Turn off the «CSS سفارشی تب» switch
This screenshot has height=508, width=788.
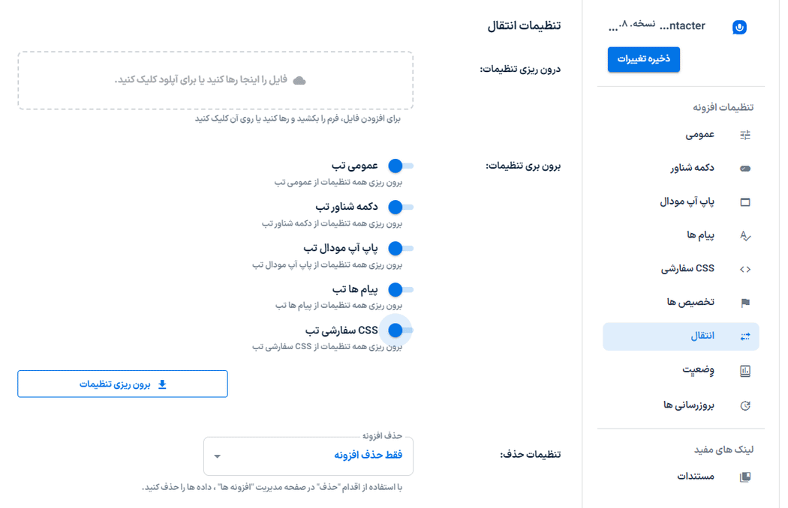tap(398, 330)
